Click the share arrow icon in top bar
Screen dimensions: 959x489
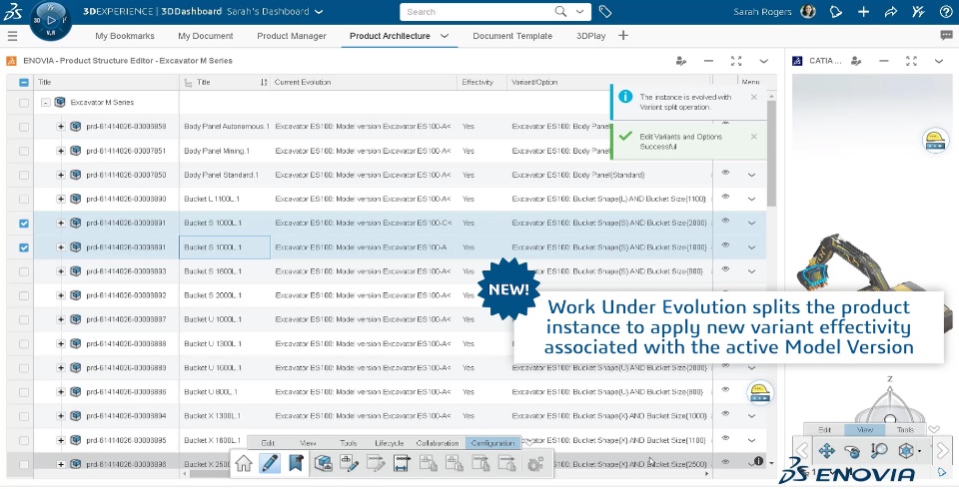890,12
